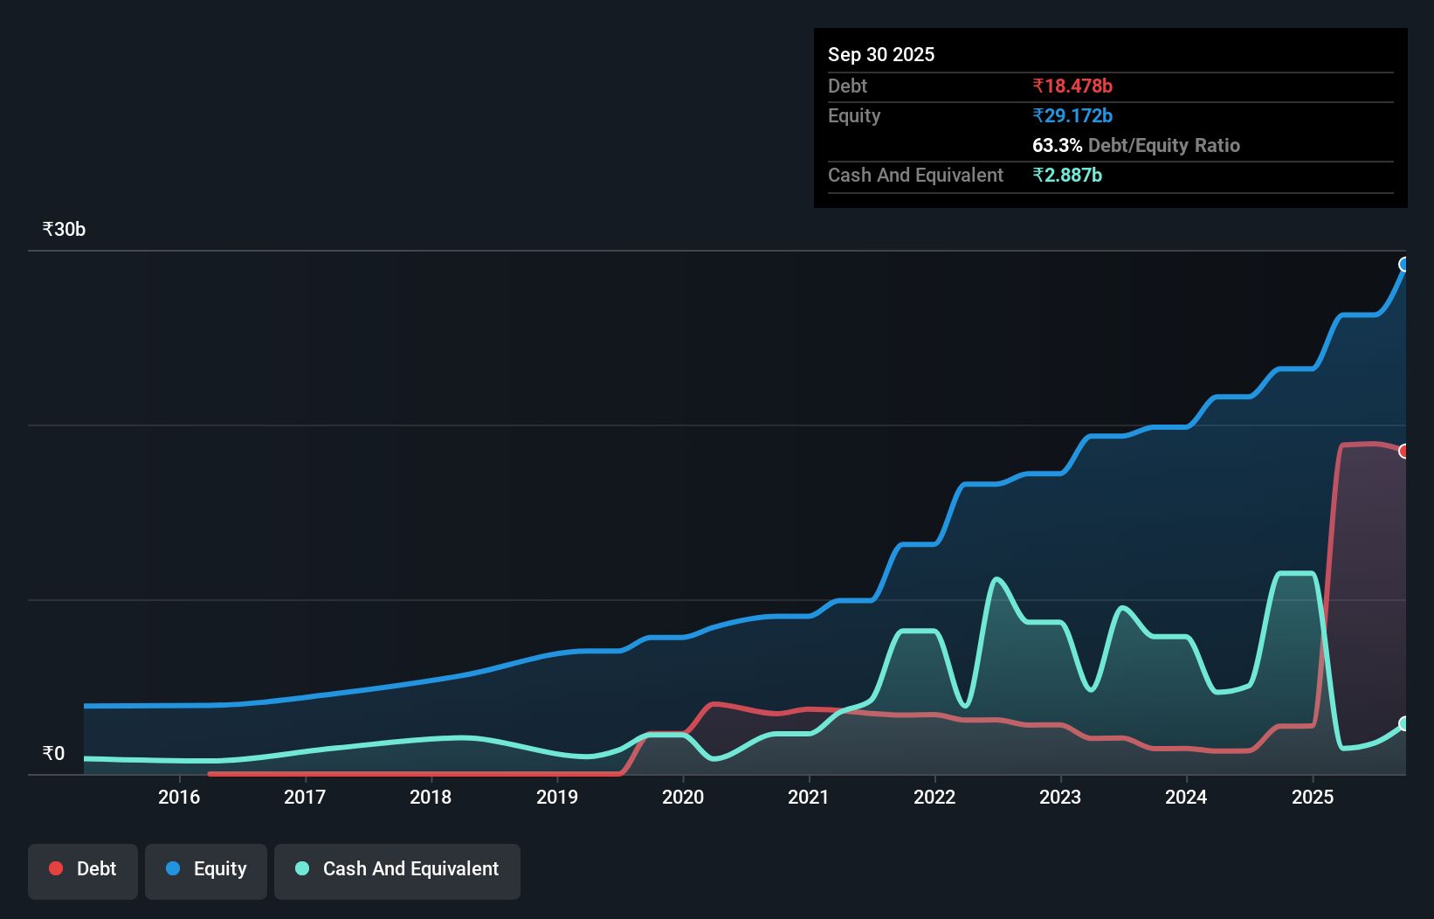Toggle visibility of the Equity series
1434x919 pixels.
[206, 870]
